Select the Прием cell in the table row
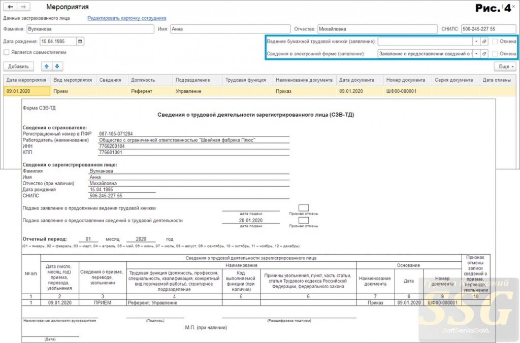Viewport: 520px width, 343px height. pyautogui.click(x=73, y=91)
